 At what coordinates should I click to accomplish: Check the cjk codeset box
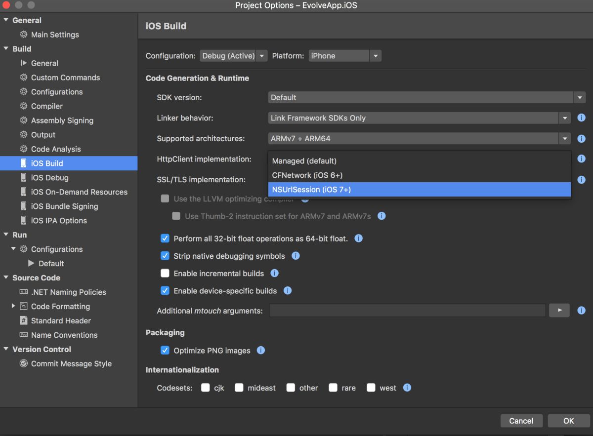pyautogui.click(x=206, y=388)
